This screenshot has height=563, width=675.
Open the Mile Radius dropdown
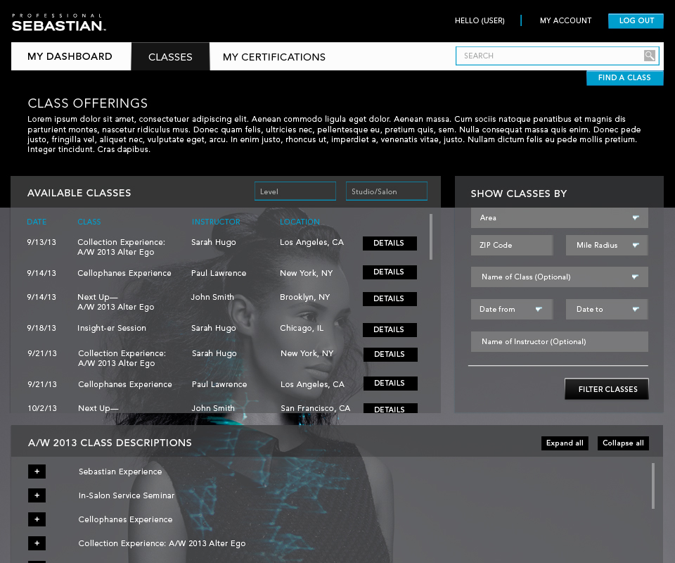click(607, 245)
